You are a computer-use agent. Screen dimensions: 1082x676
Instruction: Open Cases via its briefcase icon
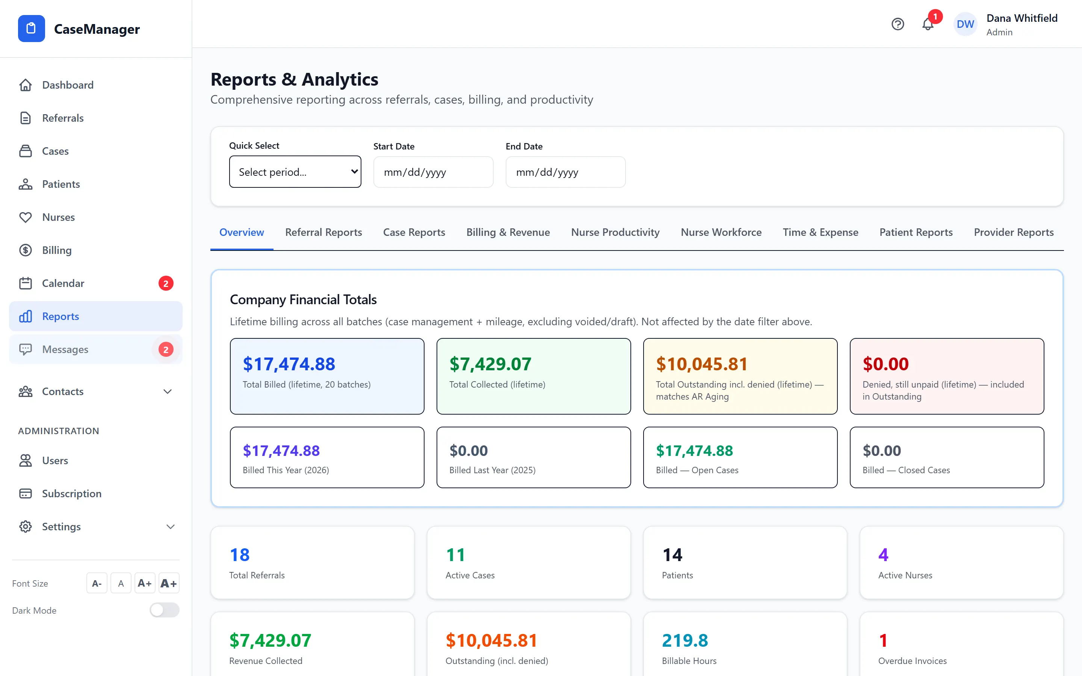[26, 151]
